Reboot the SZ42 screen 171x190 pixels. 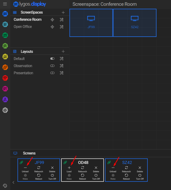click(126, 177)
